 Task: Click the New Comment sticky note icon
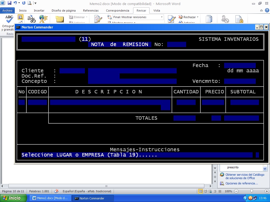point(60,19)
